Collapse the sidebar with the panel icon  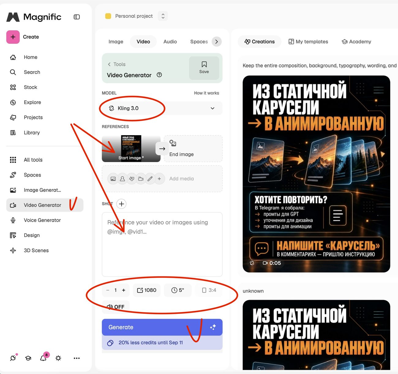[77, 17]
